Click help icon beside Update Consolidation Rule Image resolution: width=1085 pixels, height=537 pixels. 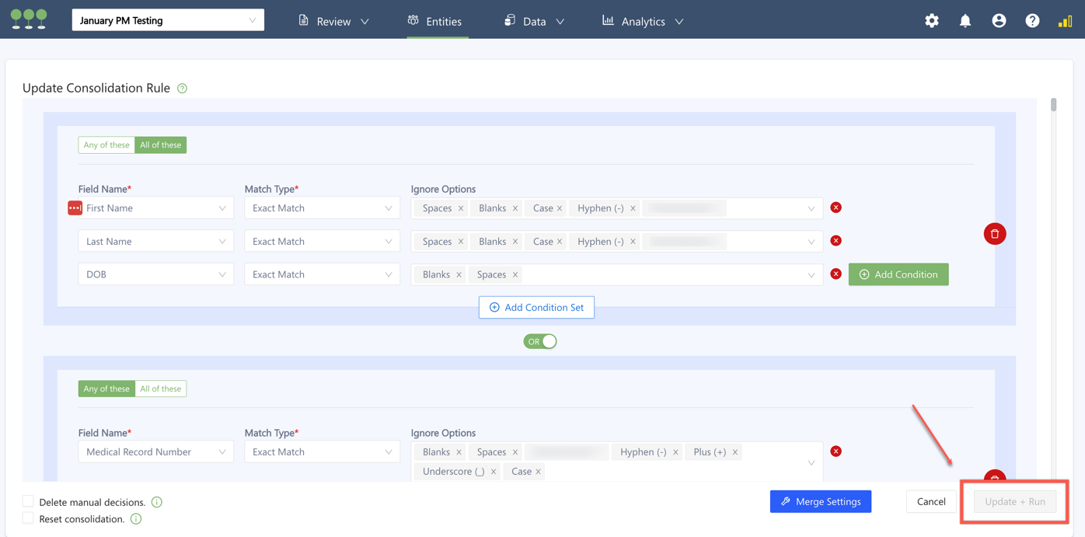click(x=183, y=89)
